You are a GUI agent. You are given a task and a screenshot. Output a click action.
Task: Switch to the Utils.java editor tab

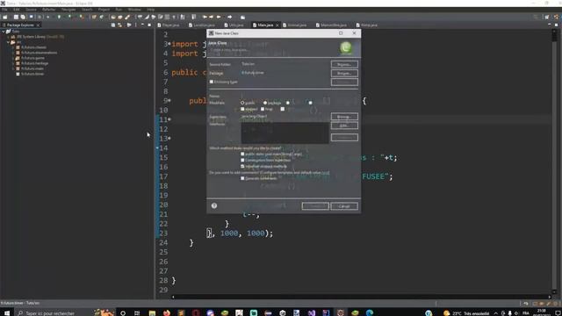tap(234, 25)
